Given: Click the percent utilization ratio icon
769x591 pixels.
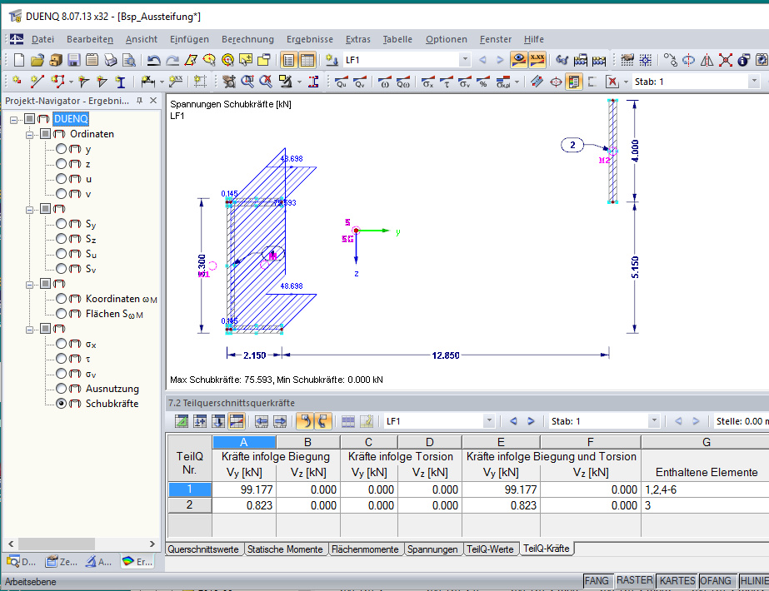Looking at the screenshot, I should click(x=483, y=82).
